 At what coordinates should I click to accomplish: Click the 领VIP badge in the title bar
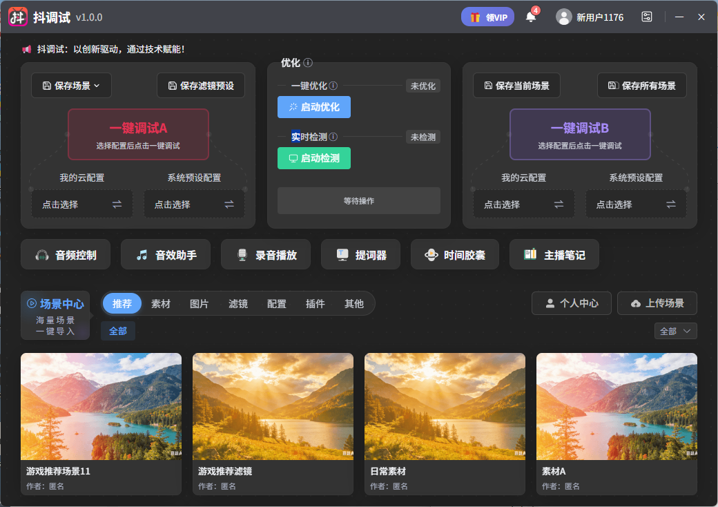[487, 16]
